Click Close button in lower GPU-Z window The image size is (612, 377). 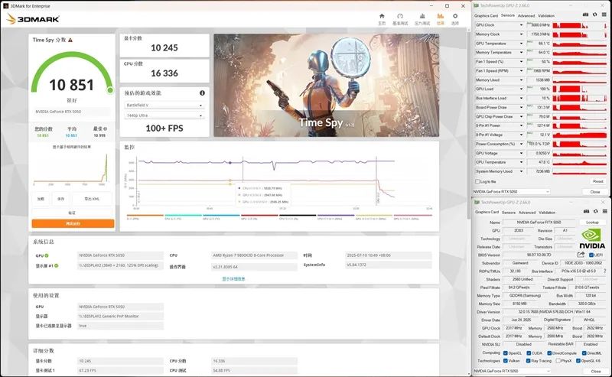pyautogui.click(x=596, y=371)
